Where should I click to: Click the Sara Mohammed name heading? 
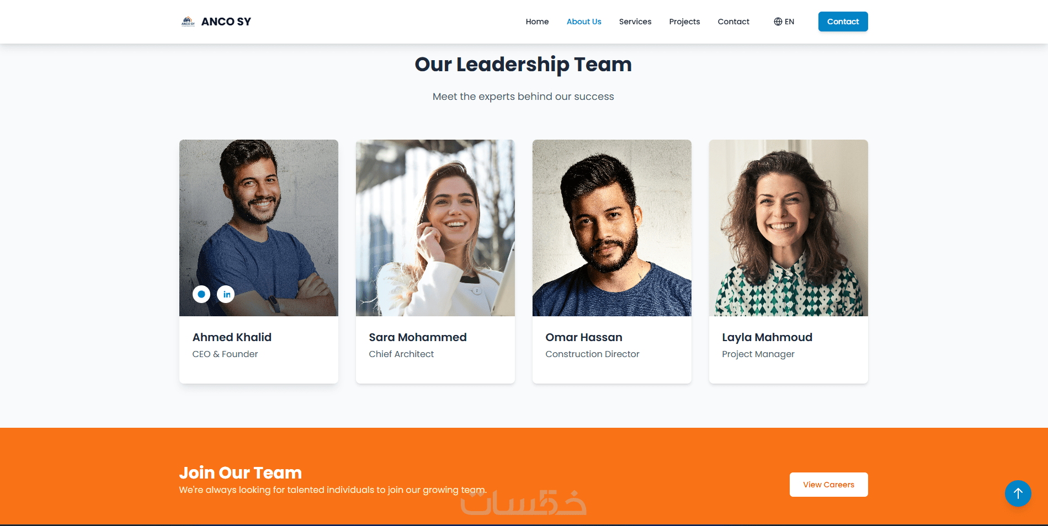coord(418,337)
